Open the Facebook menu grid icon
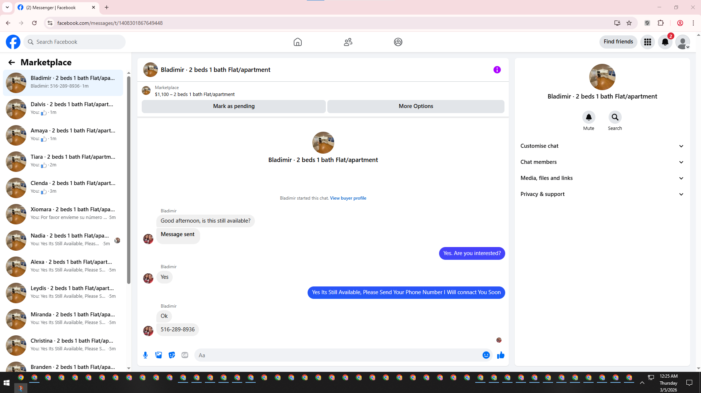The height and width of the screenshot is (393, 701). click(x=648, y=42)
